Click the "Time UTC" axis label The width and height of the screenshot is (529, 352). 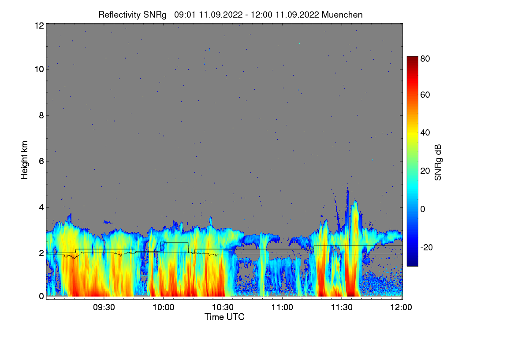pos(224,317)
